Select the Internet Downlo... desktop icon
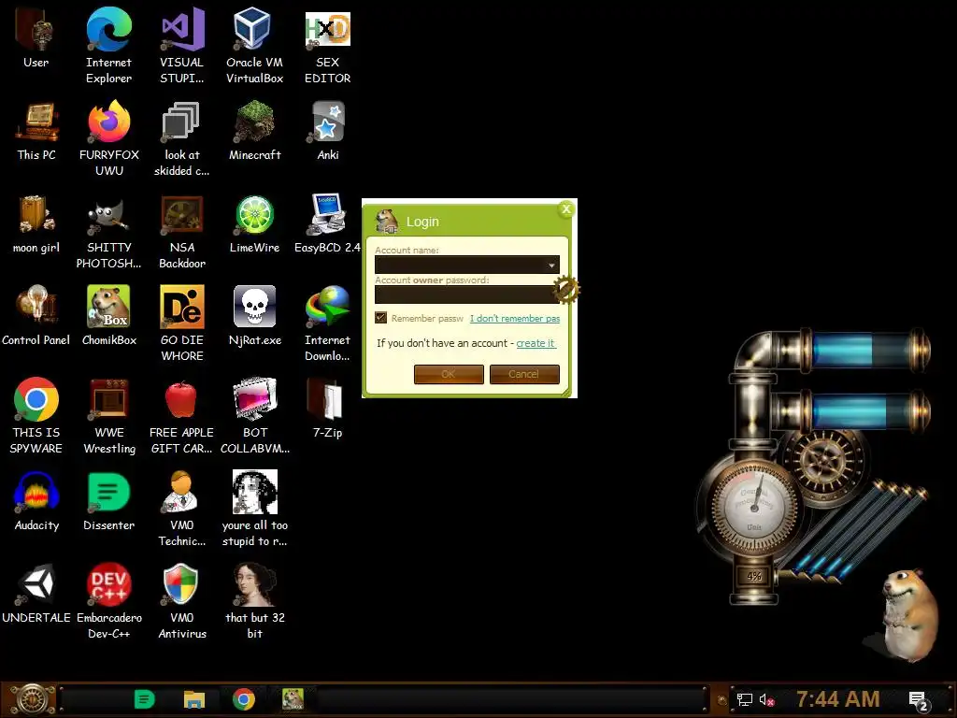Viewport: 957px width, 718px height. [x=328, y=323]
